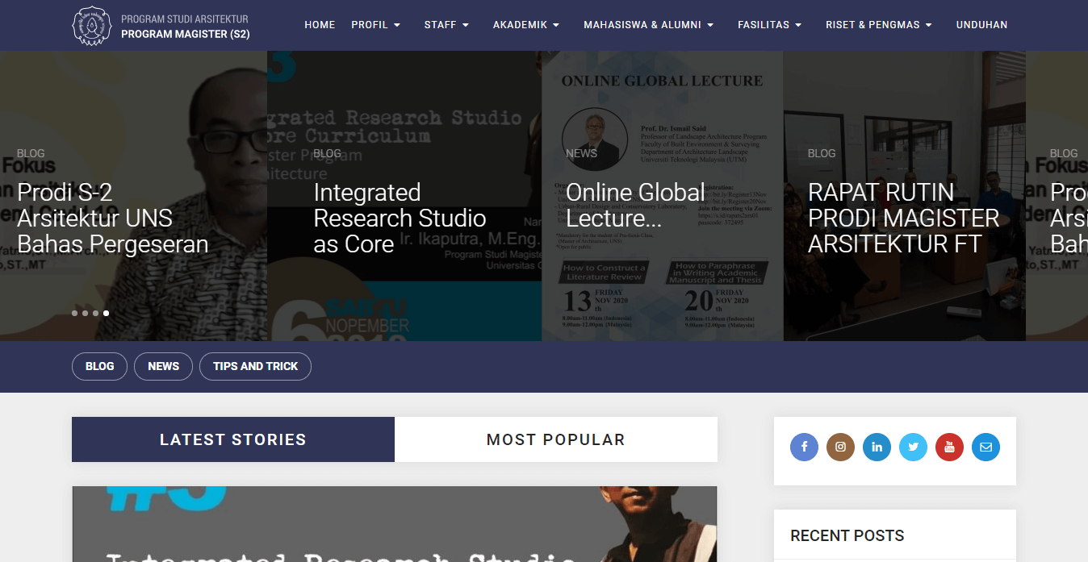The image size is (1088, 562).
Task: Open the LinkedIn social icon
Action: pyautogui.click(x=877, y=447)
